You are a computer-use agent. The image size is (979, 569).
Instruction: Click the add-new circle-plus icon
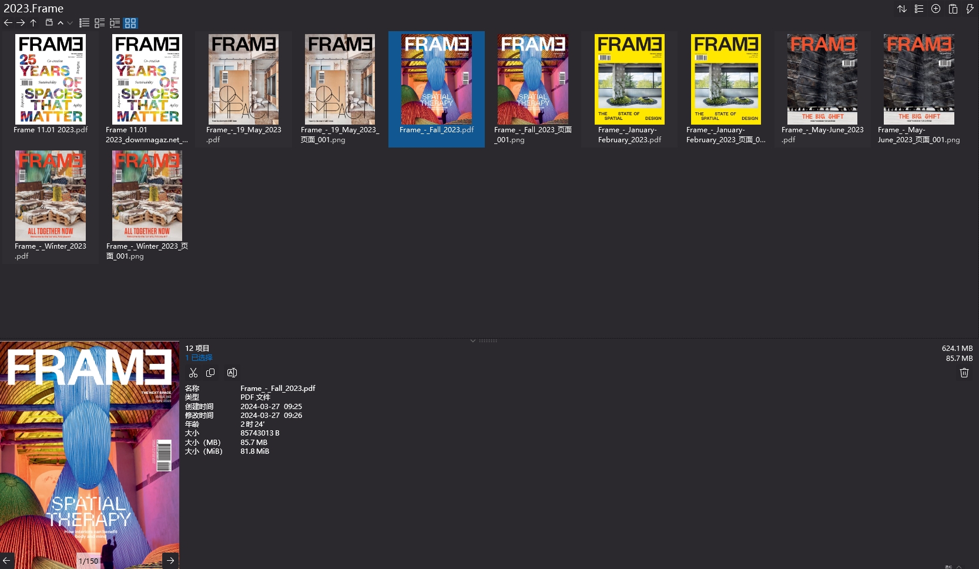coord(936,9)
